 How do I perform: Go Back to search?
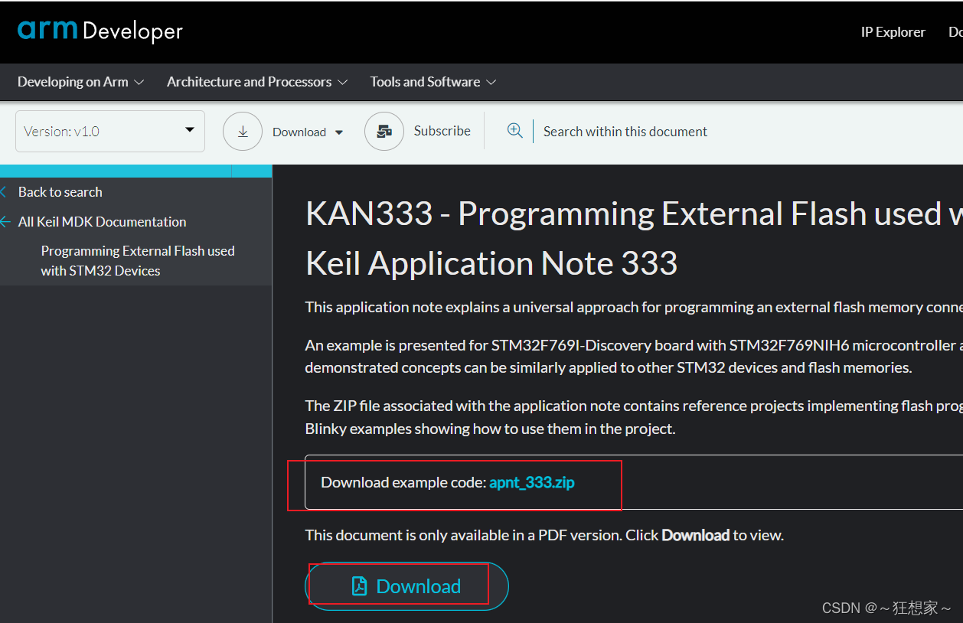tap(60, 192)
